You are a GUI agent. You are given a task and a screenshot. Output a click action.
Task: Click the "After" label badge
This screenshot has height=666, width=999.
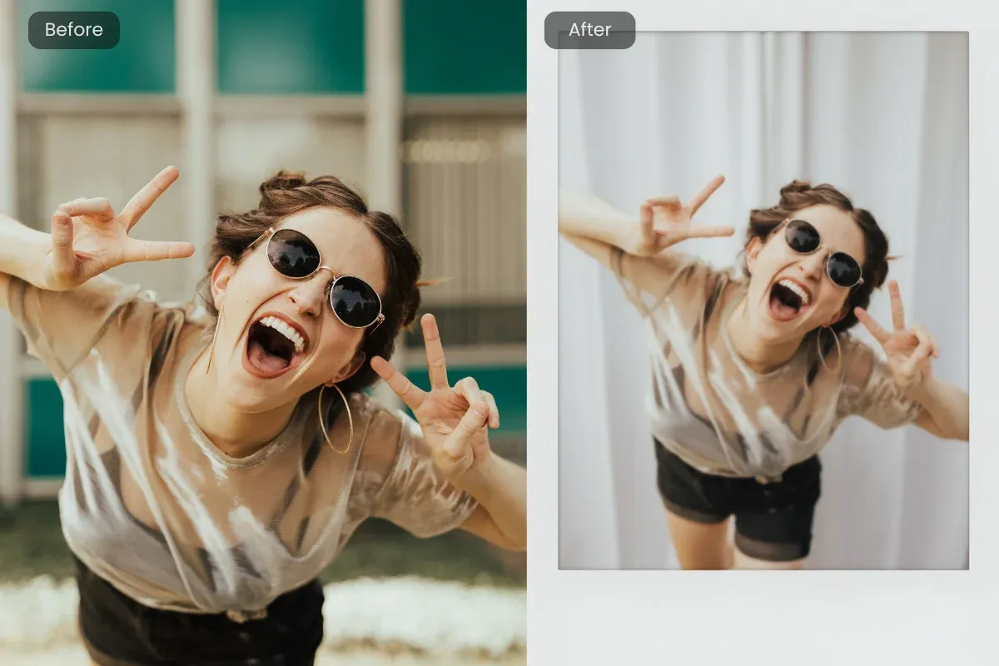(x=589, y=30)
